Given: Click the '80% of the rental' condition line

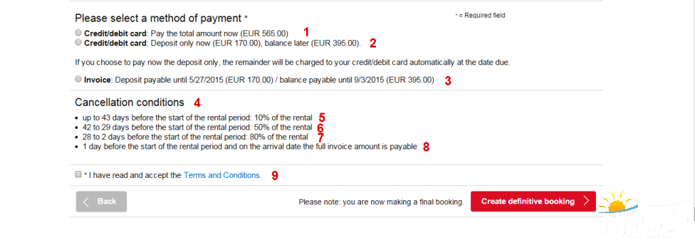Looking at the screenshot, I should point(195,136).
